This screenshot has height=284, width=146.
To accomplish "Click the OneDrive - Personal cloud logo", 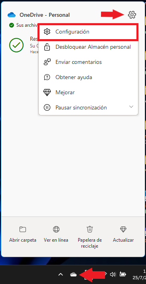I will (12, 15).
